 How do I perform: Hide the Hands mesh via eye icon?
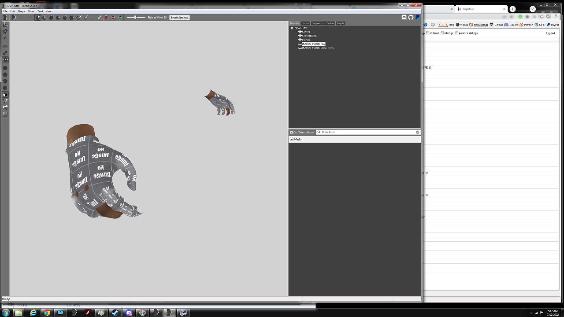coord(300,40)
